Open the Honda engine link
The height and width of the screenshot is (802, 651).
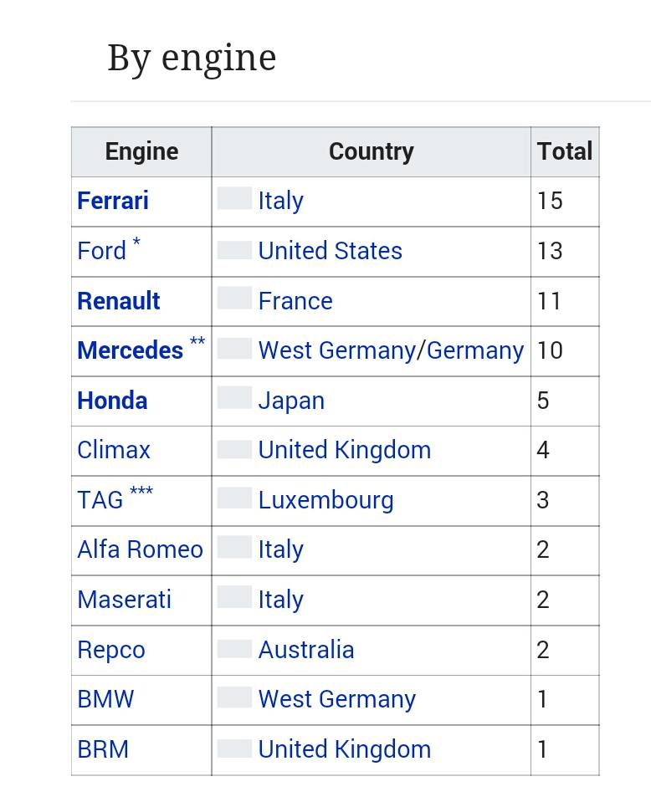[x=112, y=401]
